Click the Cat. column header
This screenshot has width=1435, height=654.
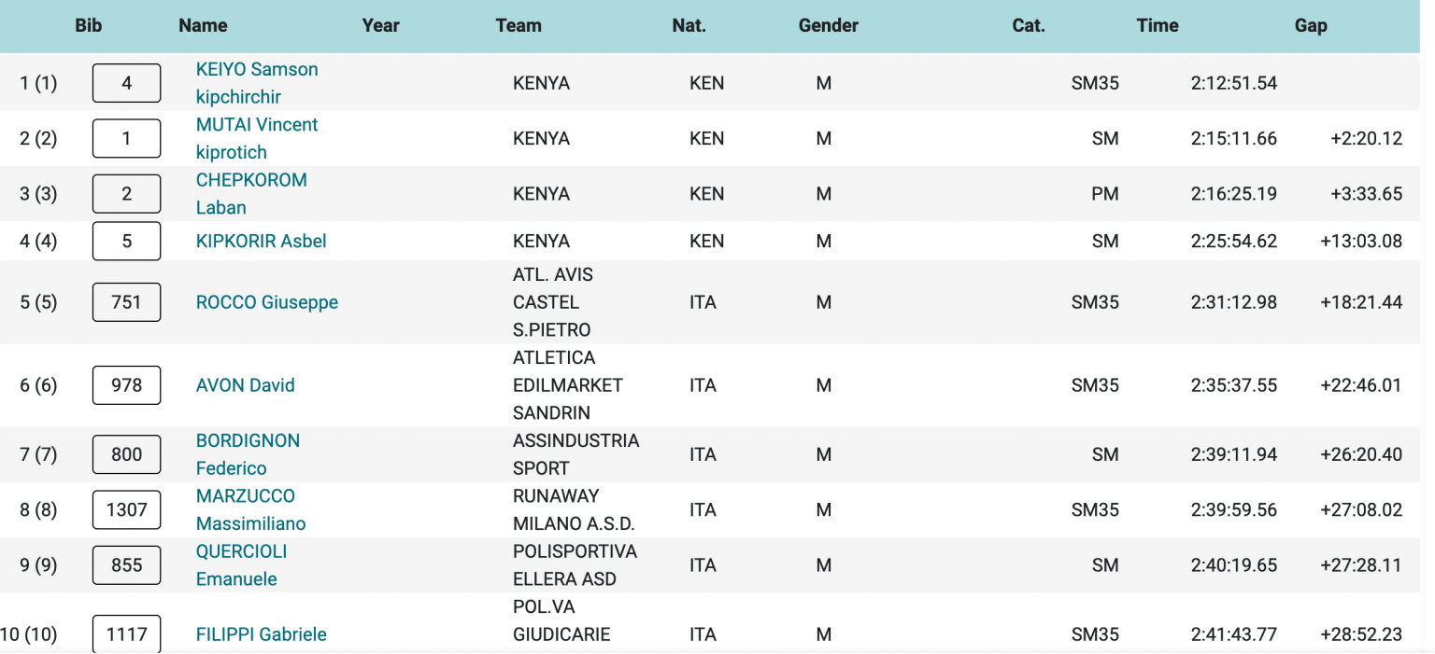[x=1029, y=26]
